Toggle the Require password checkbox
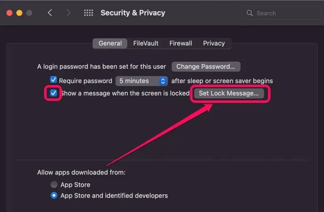Image resolution: width=324 pixels, height=212 pixels. coord(53,79)
